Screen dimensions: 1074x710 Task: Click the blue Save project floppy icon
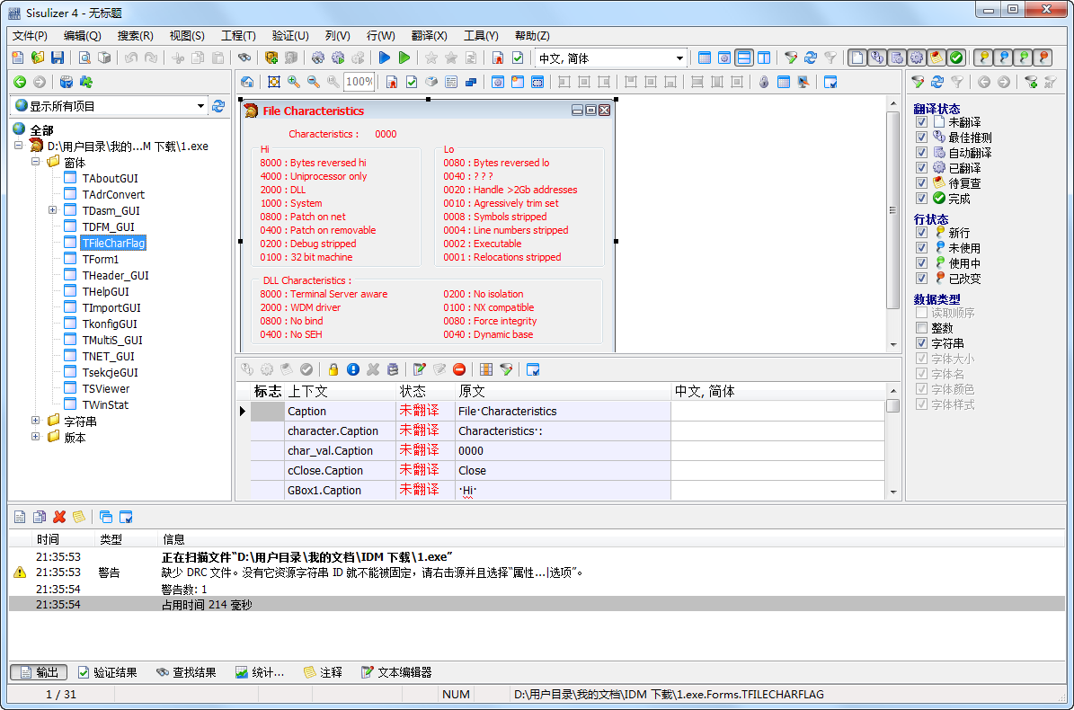58,58
